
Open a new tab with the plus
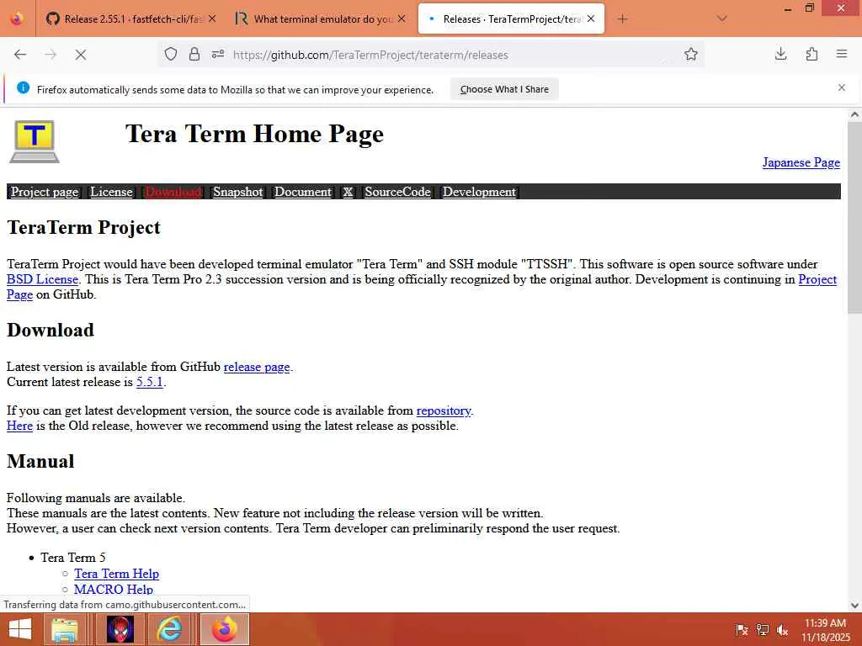[622, 19]
